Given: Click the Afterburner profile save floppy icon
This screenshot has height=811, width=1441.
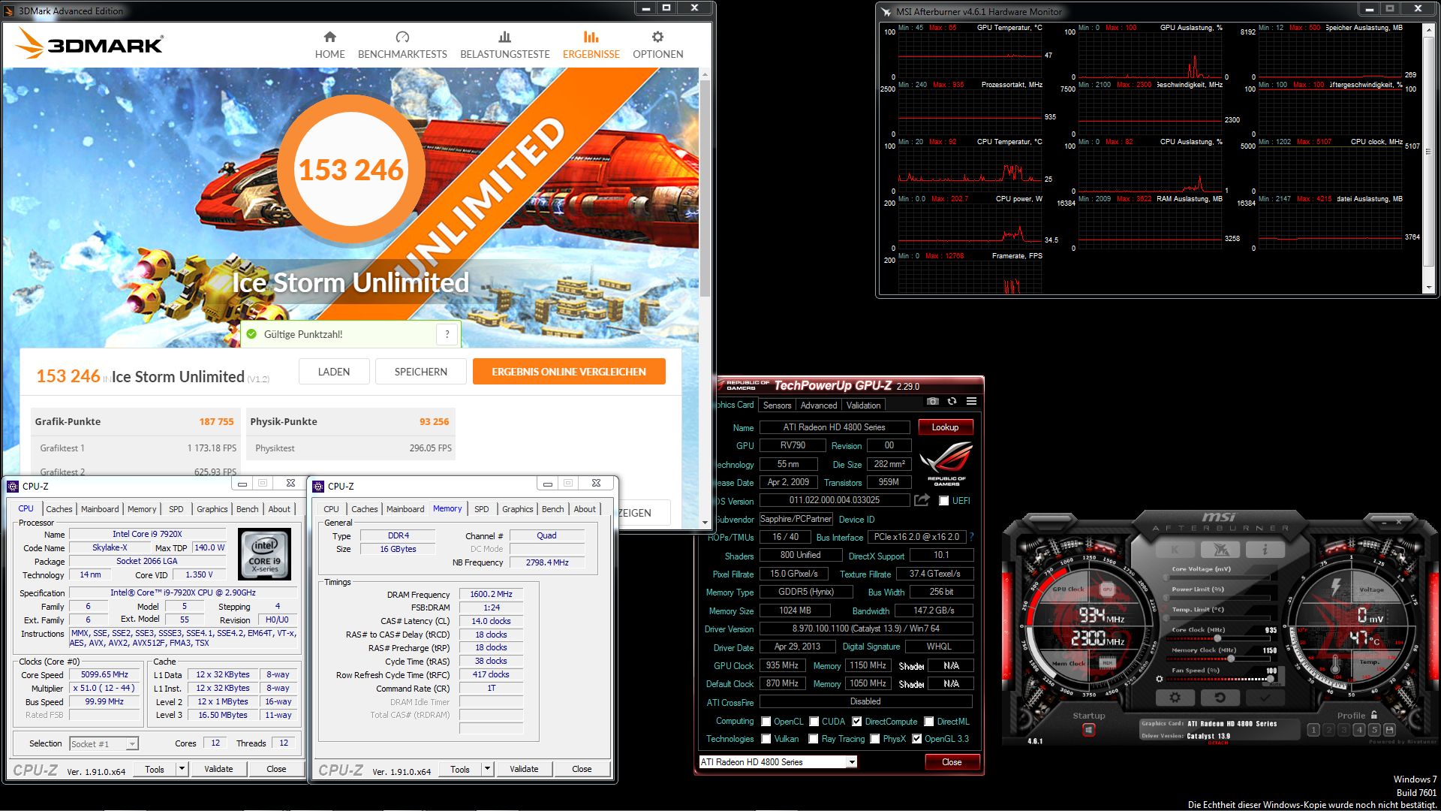Looking at the screenshot, I should 1389,730.
